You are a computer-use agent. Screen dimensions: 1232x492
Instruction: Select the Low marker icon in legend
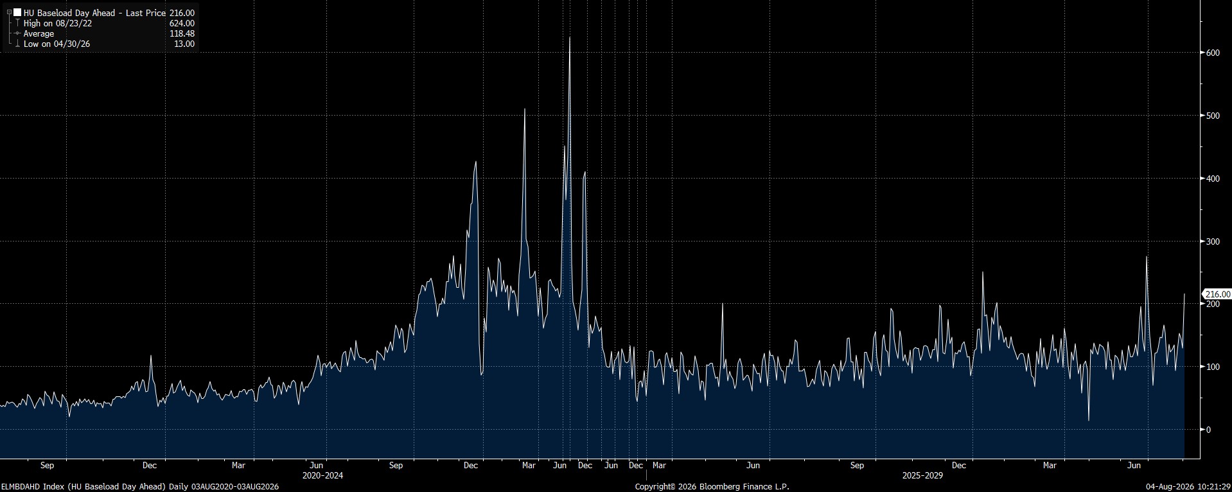tap(17, 44)
